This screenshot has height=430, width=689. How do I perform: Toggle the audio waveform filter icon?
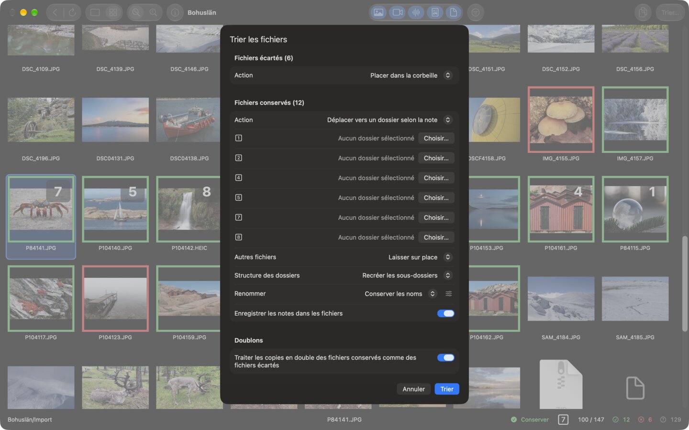click(416, 12)
